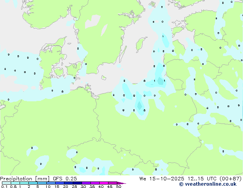Click the "(00+87)" forecast hour text
Screen dimensions: 243x188
pyautogui.click(x=230, y=179)
